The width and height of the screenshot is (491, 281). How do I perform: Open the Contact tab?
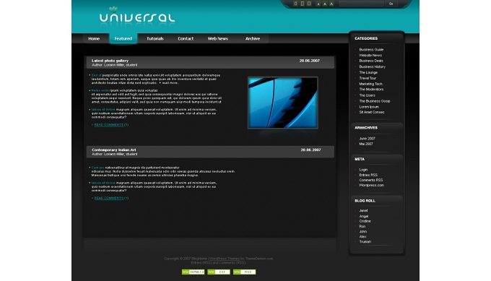point(186,38)
